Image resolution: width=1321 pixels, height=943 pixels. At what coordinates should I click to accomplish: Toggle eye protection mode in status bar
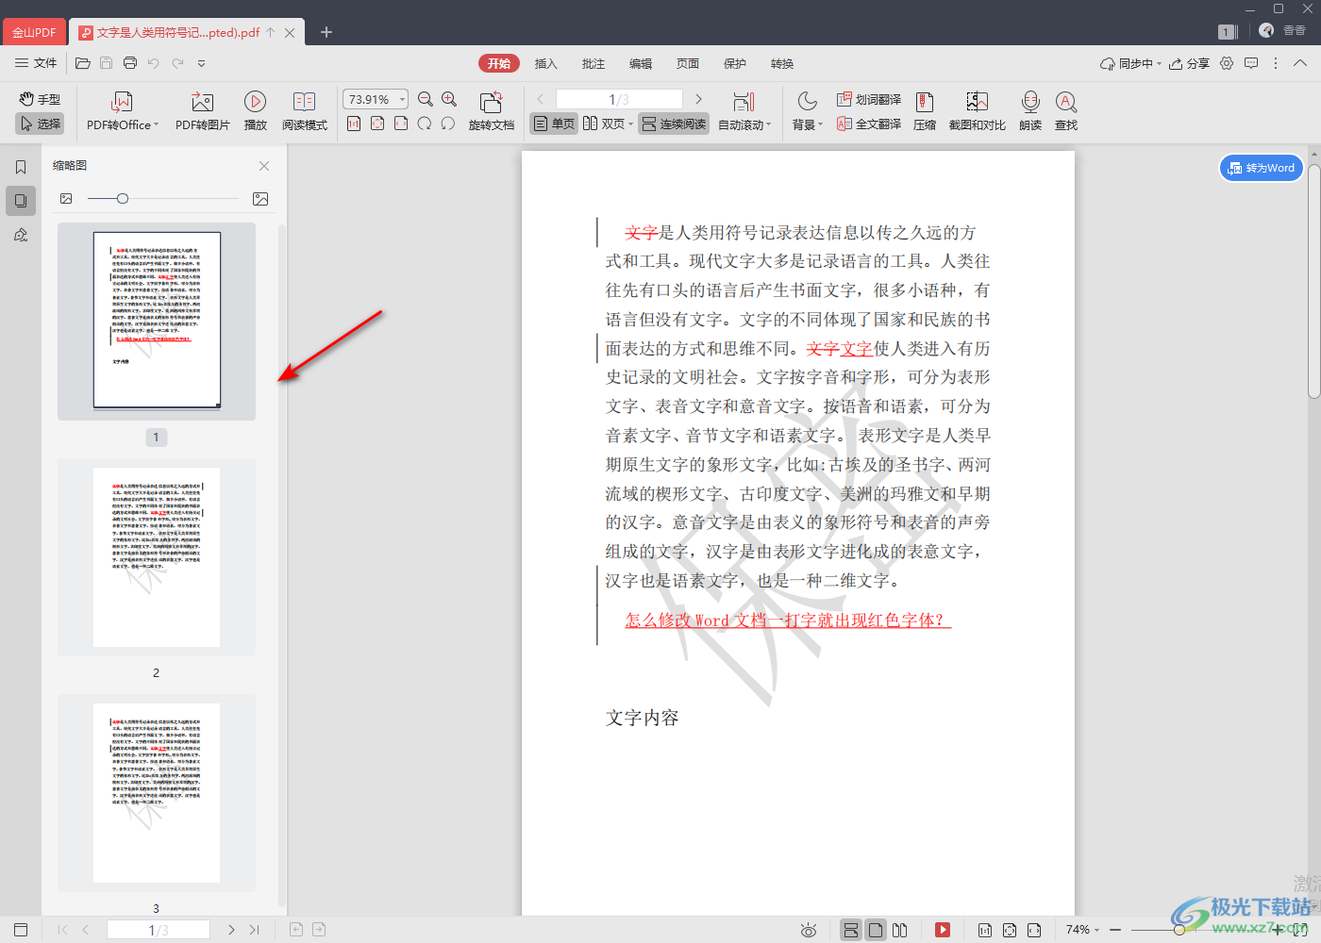coord(809,931)
